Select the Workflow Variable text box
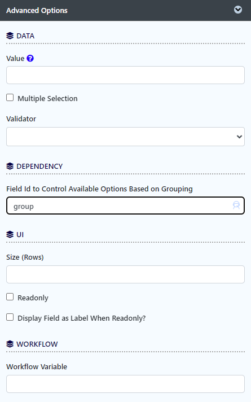The image size is (251, 402). [125, 384]
